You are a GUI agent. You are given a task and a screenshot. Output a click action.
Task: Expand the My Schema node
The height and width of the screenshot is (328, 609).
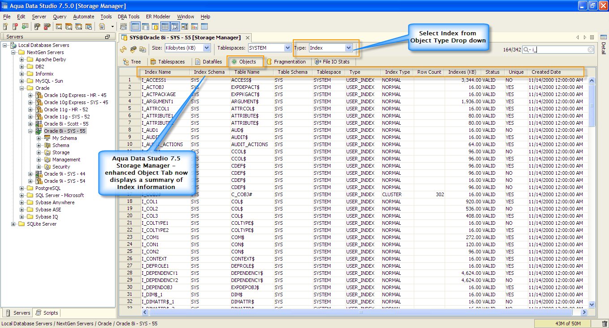39,138
